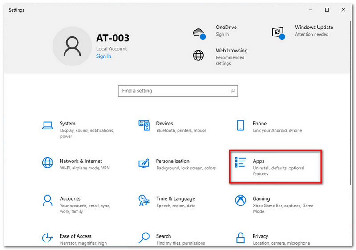This screenshot has height=250, width=356.
Task: Select the Network & Internet globe icon
Action: tap(48, 163)
